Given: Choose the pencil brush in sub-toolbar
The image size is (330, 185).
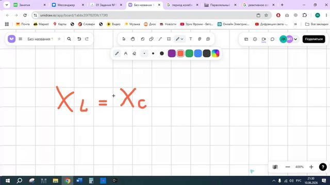Looking at the screenshot, I should pyautogui.click(x=117, y=53).
